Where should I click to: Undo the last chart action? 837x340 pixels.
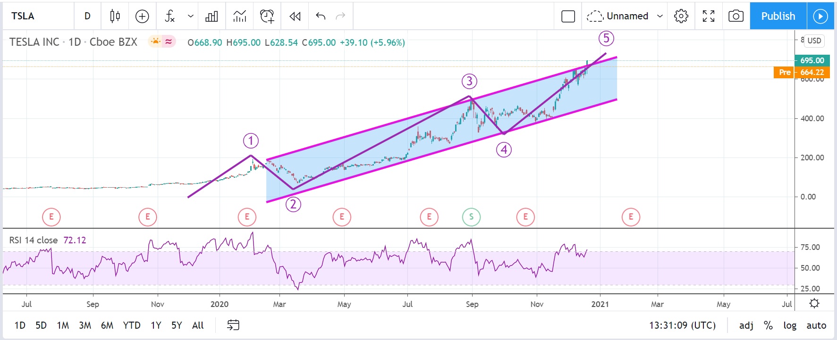pos(321,16)
